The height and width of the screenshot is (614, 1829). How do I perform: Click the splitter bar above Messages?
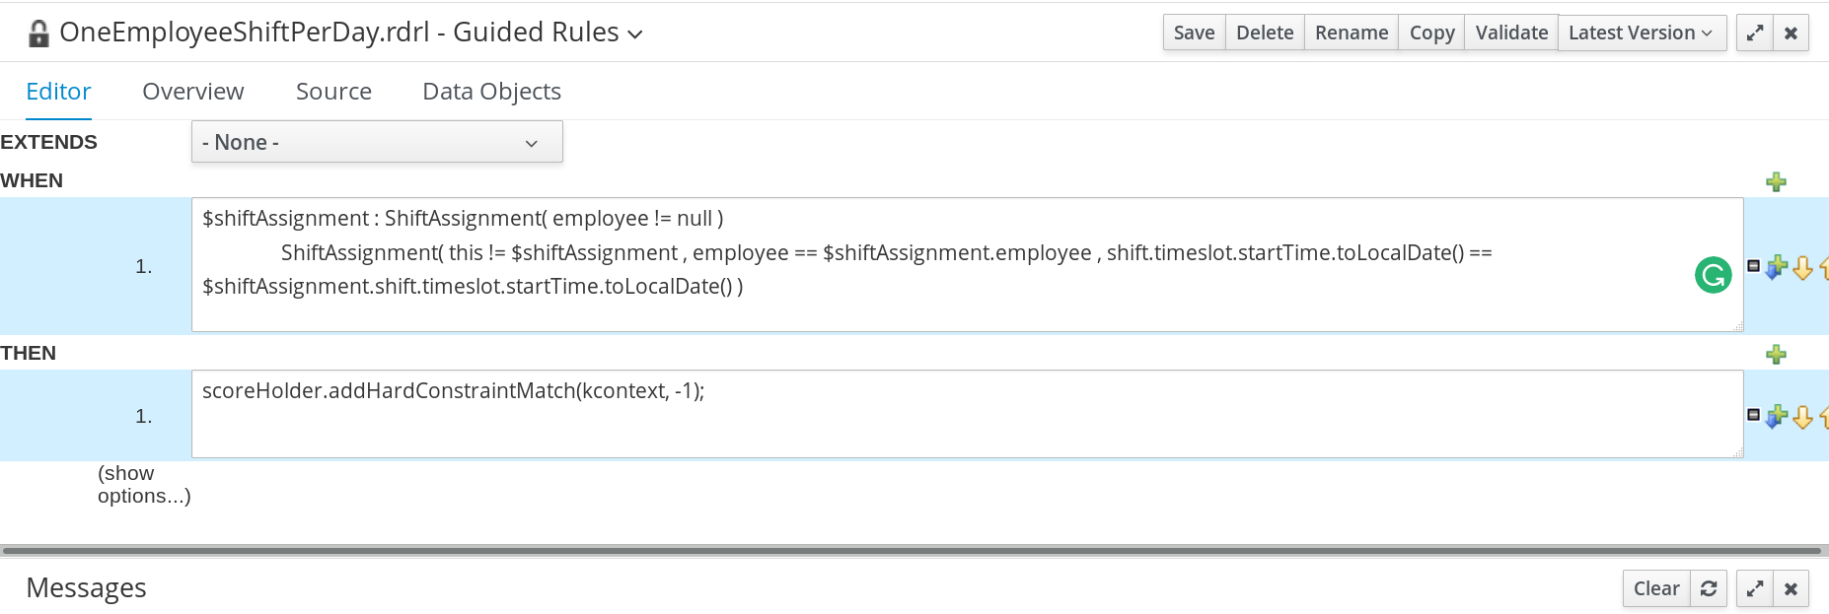912,550
